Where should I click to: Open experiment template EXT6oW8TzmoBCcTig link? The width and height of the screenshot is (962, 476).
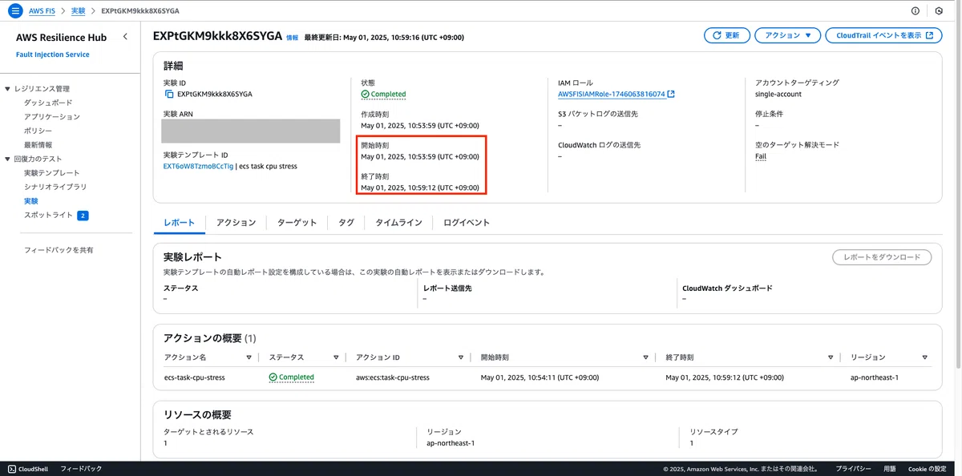(198, 167)
